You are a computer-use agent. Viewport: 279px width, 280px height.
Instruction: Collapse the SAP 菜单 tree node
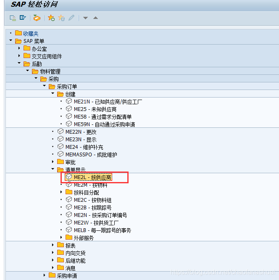coord(11,40)
